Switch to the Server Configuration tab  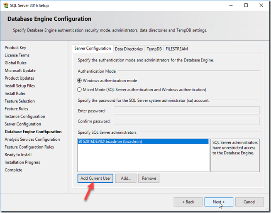point(93,49)
